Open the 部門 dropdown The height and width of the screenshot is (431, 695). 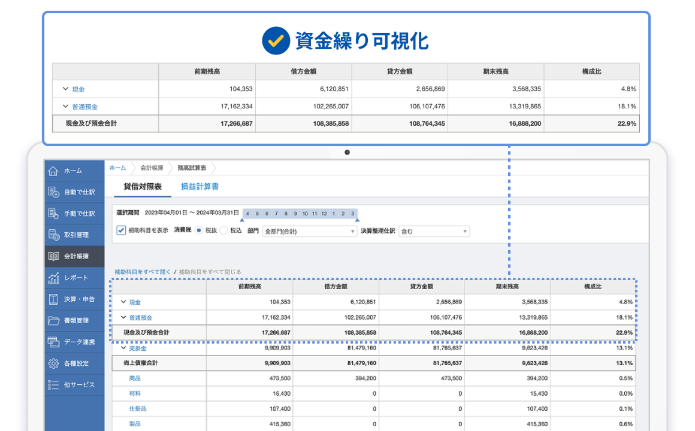[310, 231]
